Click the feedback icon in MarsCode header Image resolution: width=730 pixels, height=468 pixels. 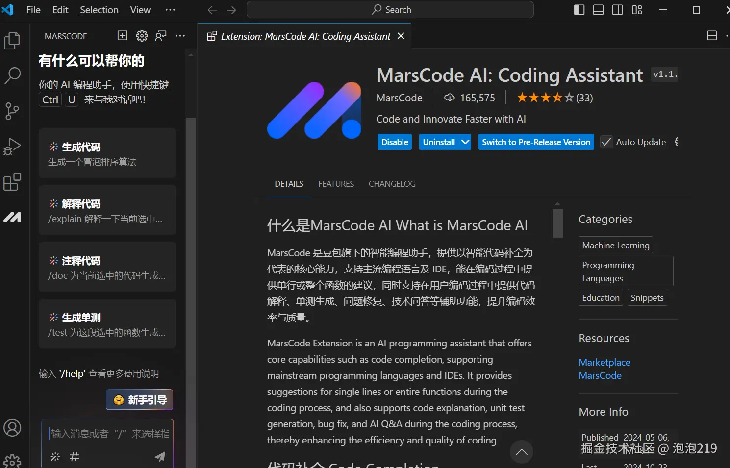(161, 35)
